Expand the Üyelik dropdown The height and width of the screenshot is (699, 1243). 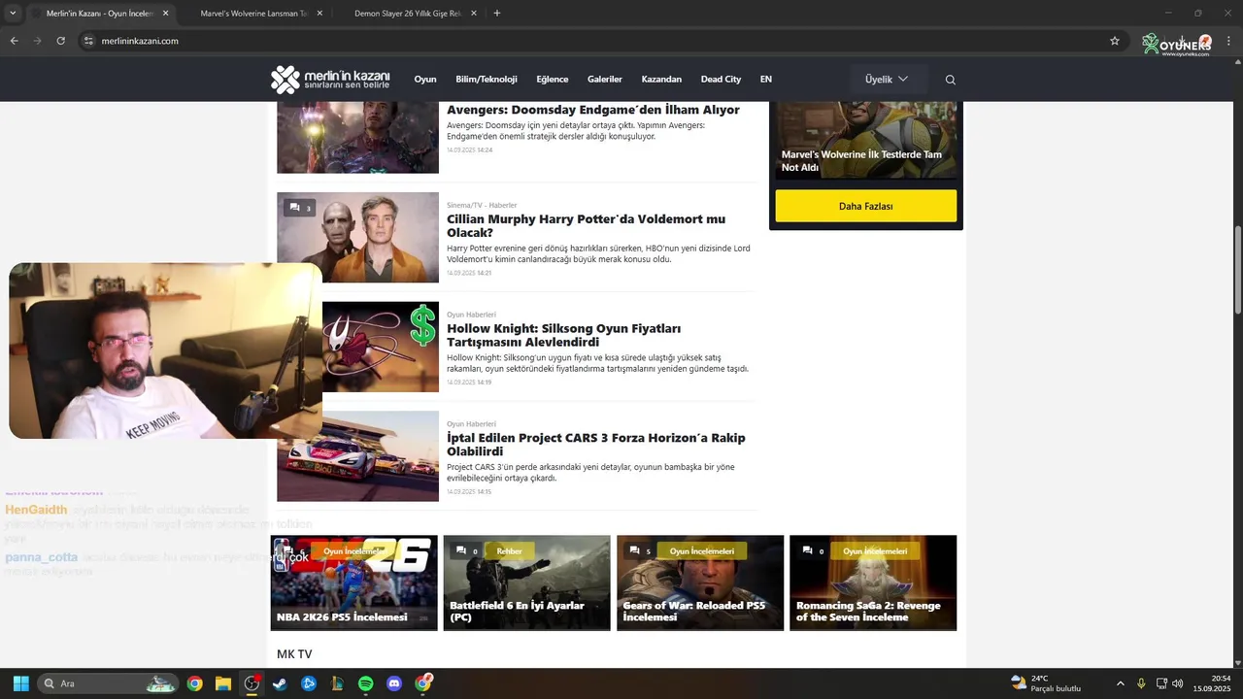pos(888,80)
